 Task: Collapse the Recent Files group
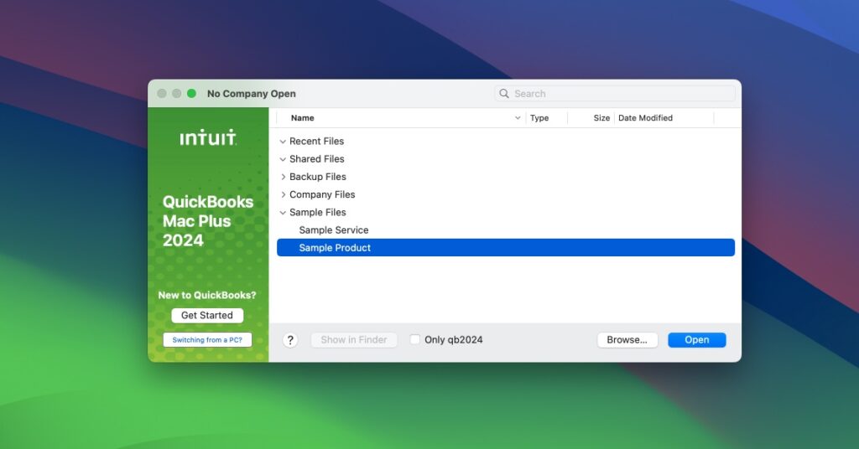(x=283, y=141)
